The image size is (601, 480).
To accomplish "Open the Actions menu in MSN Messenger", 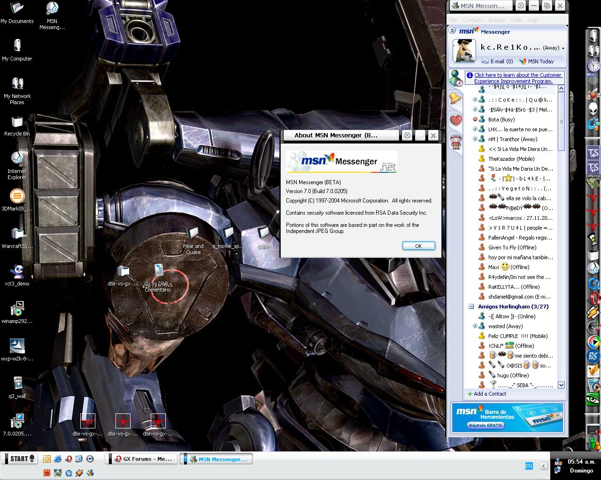I will pyautogui.click(x=496, y=20).
